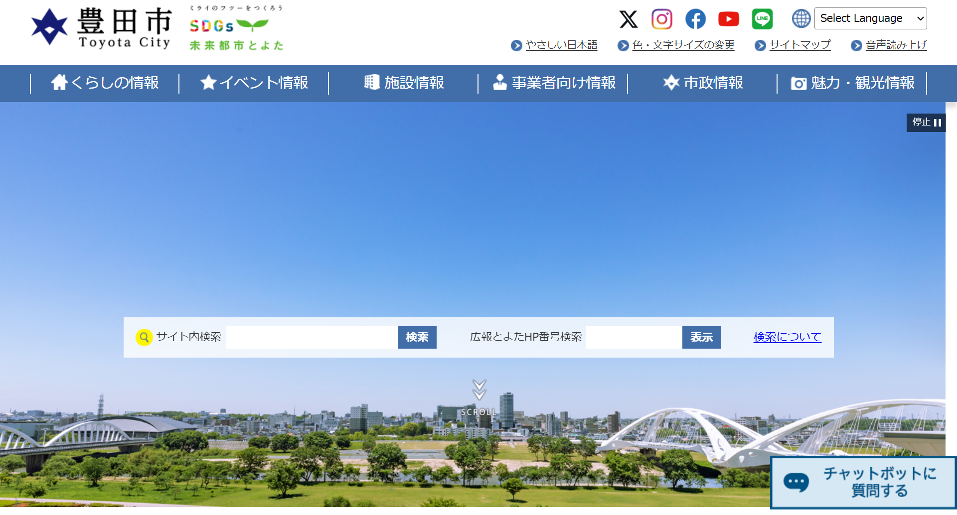Click the SCROLL down chevrons

(479, 390)
